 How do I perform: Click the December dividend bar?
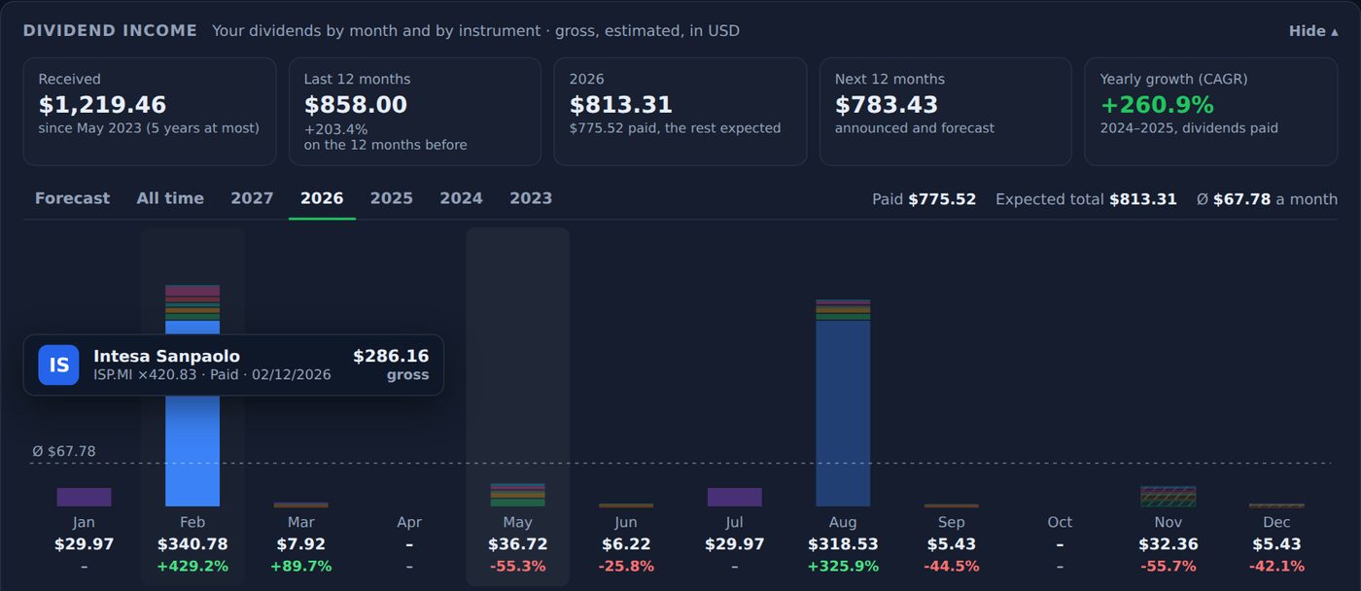1276,505
